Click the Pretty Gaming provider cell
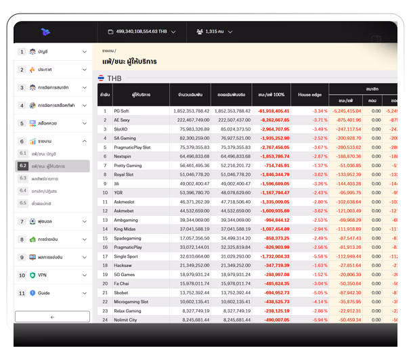The height and width of the screenshot is (347, 411). pyautogui.click(x=141, y=166)
